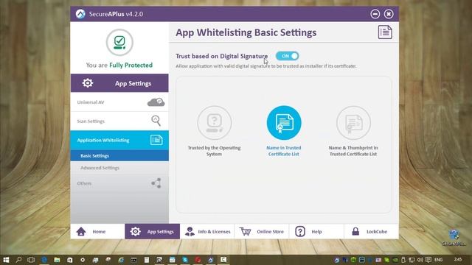Open the Help tab

[x=316, y=231]
